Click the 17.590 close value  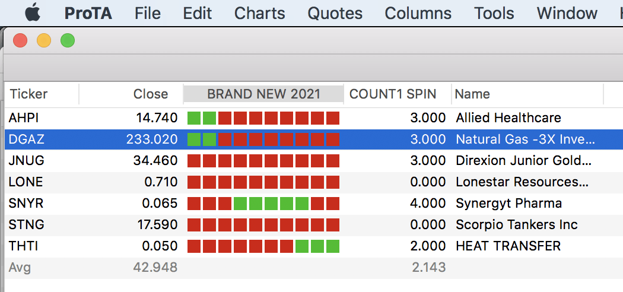(157, 226)
